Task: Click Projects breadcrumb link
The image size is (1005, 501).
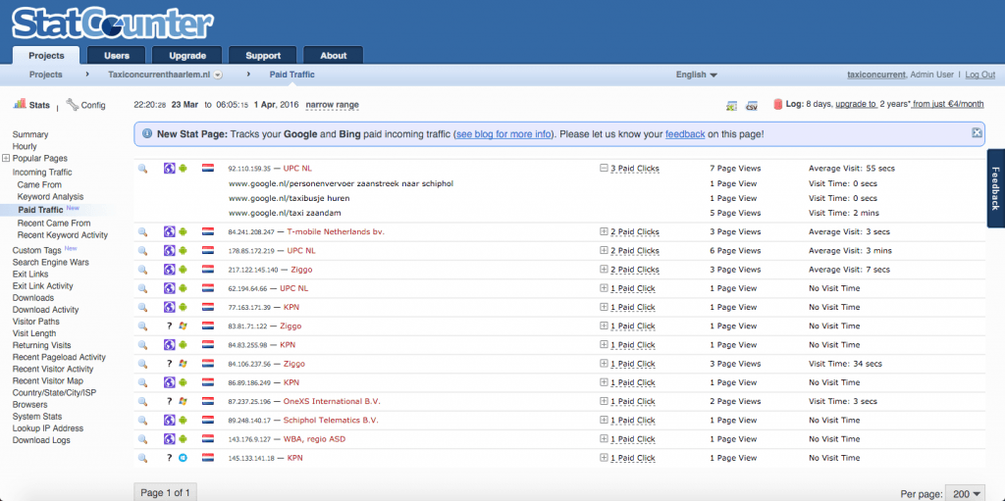Action: point(46,75)
